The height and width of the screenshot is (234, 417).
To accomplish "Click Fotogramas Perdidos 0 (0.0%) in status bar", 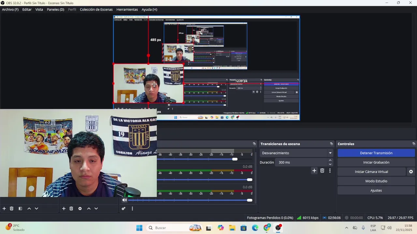I will coord(270,218).
